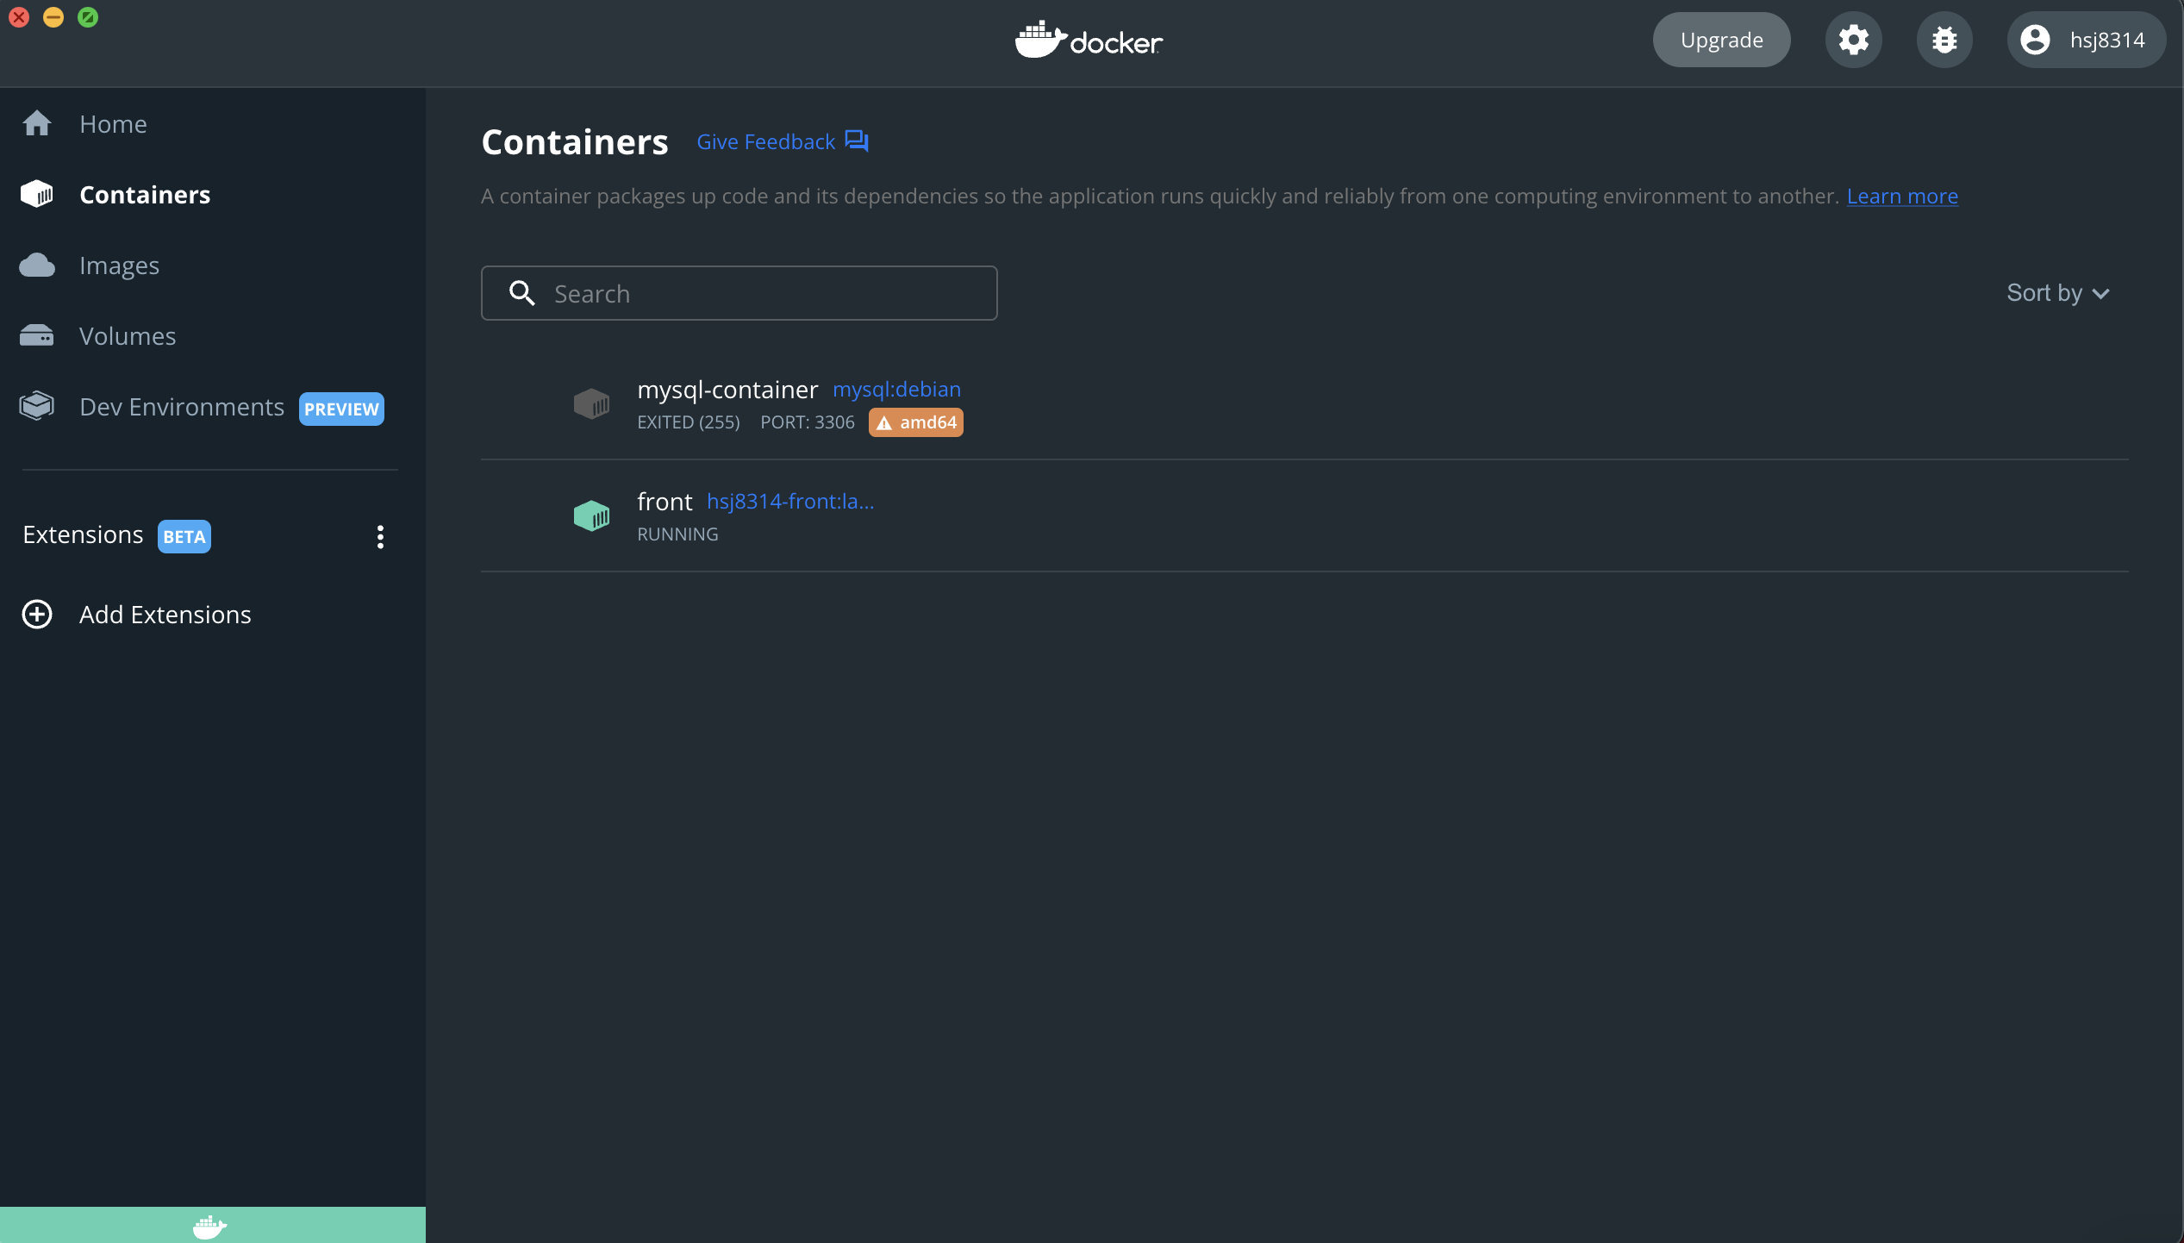Open the Home sidebar section

113,124
